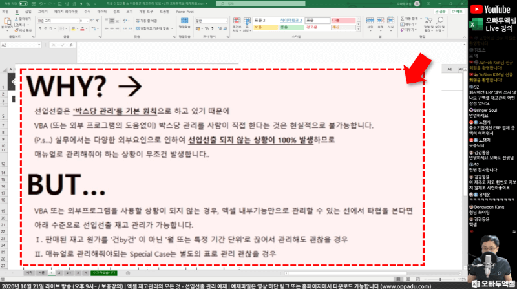Save the workbook from the quick access toolbar
This screenshot has height=289, width=517.
[x=34, y=4]
